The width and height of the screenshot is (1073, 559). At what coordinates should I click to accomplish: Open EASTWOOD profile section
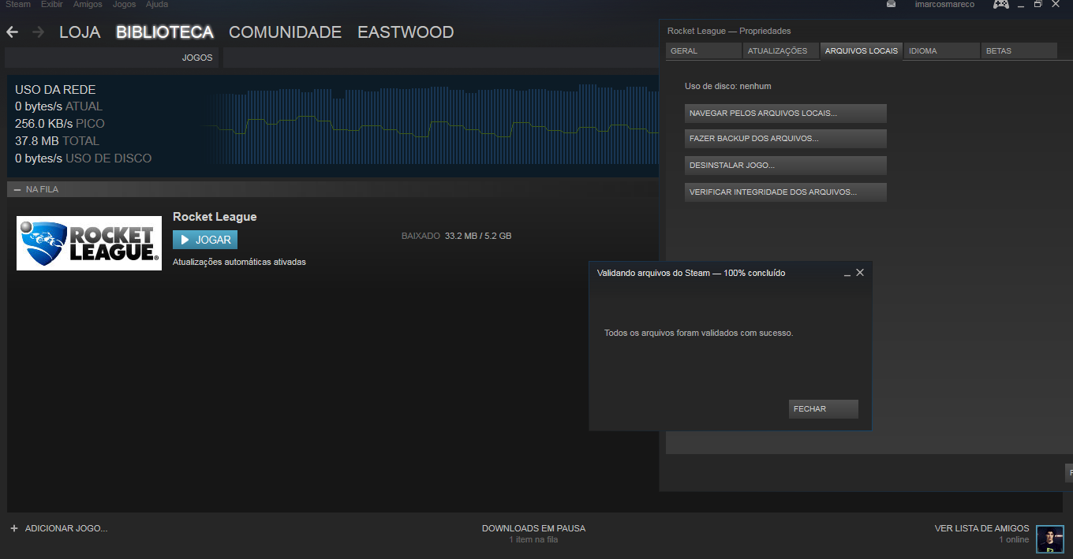(x=406, y=32)
